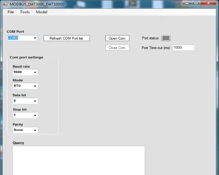The height and width of the screenshot is (175, 219).
Task: Click the 'Data bit' label
Action: tap(19, 95)
